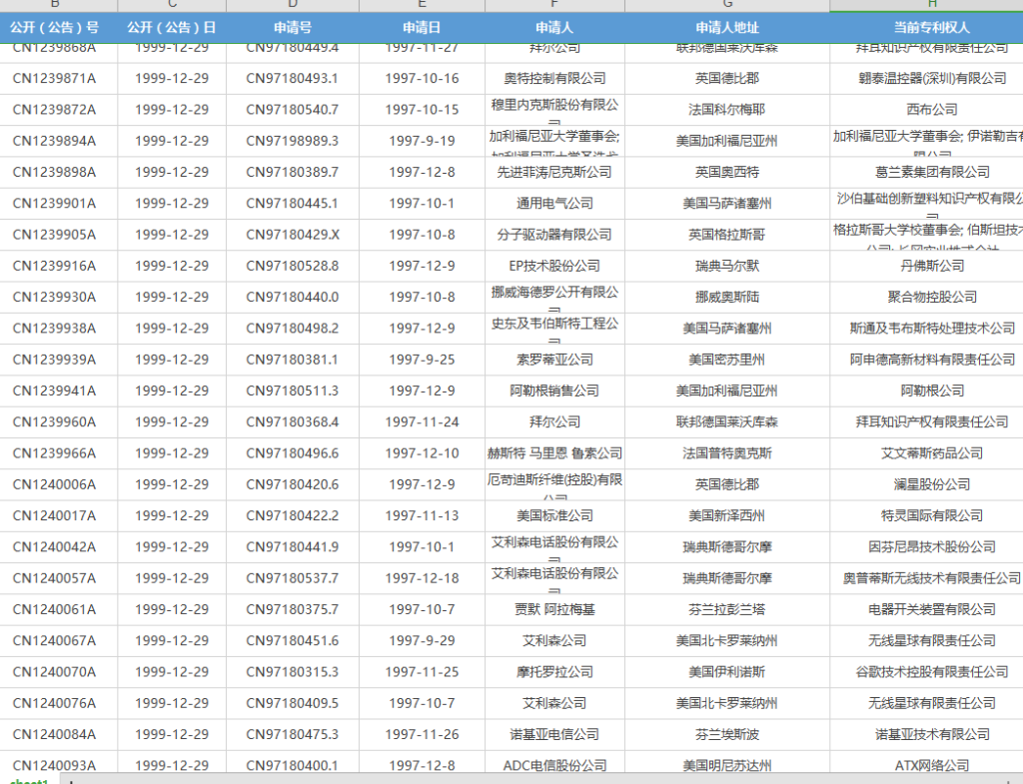Click application date 1997-10-15

click(422, 110)
